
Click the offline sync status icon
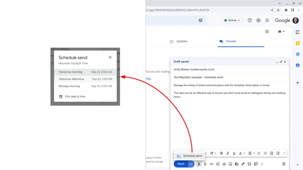click(267, 31)
